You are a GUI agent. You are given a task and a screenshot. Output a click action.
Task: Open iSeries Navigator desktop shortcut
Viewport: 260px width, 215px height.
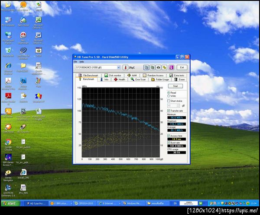(8, 176)
